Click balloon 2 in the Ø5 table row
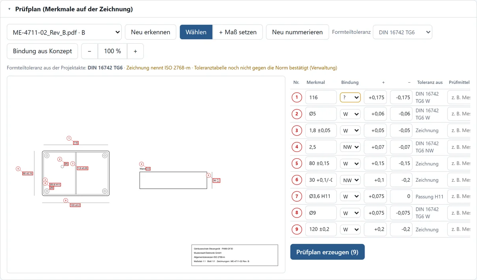 (297, 114)
